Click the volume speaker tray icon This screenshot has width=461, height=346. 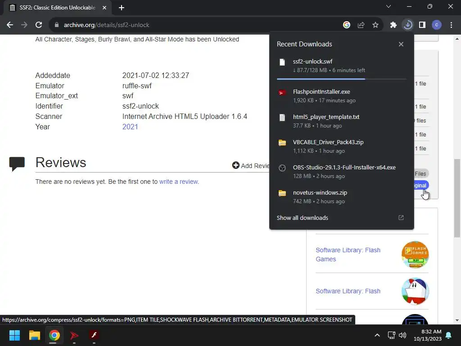pyautogui.click(x=402, y=335)
